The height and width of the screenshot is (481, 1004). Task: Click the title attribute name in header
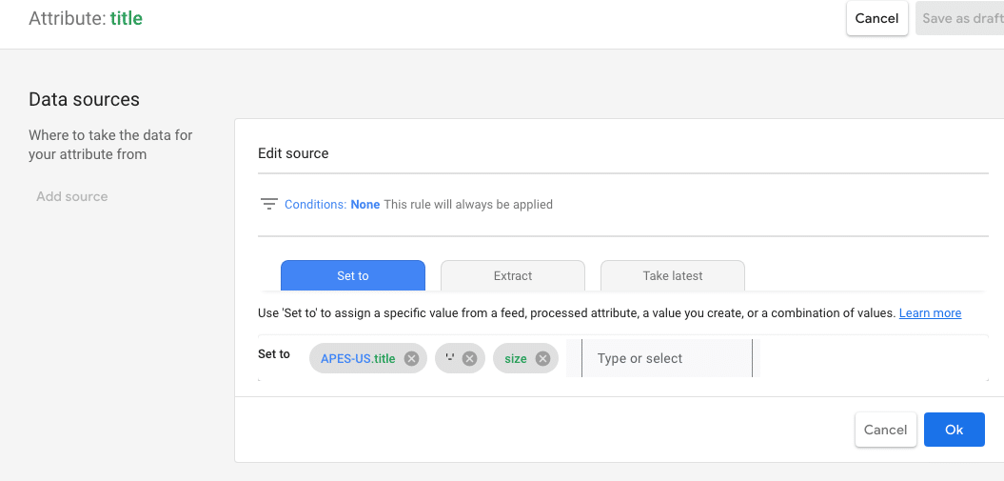pos(127,19)
